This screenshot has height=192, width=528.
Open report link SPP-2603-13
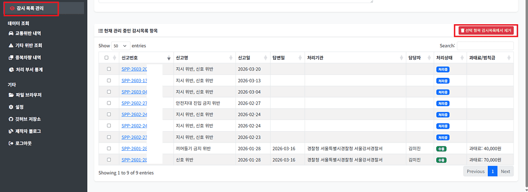tap(135, 80)
